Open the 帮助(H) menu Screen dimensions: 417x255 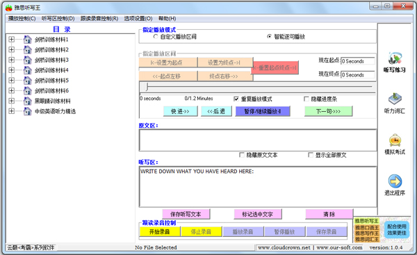point(167,19)
